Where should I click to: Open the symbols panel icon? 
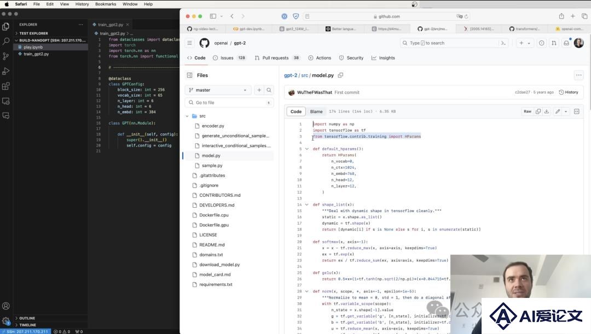[x=576, y=112]
